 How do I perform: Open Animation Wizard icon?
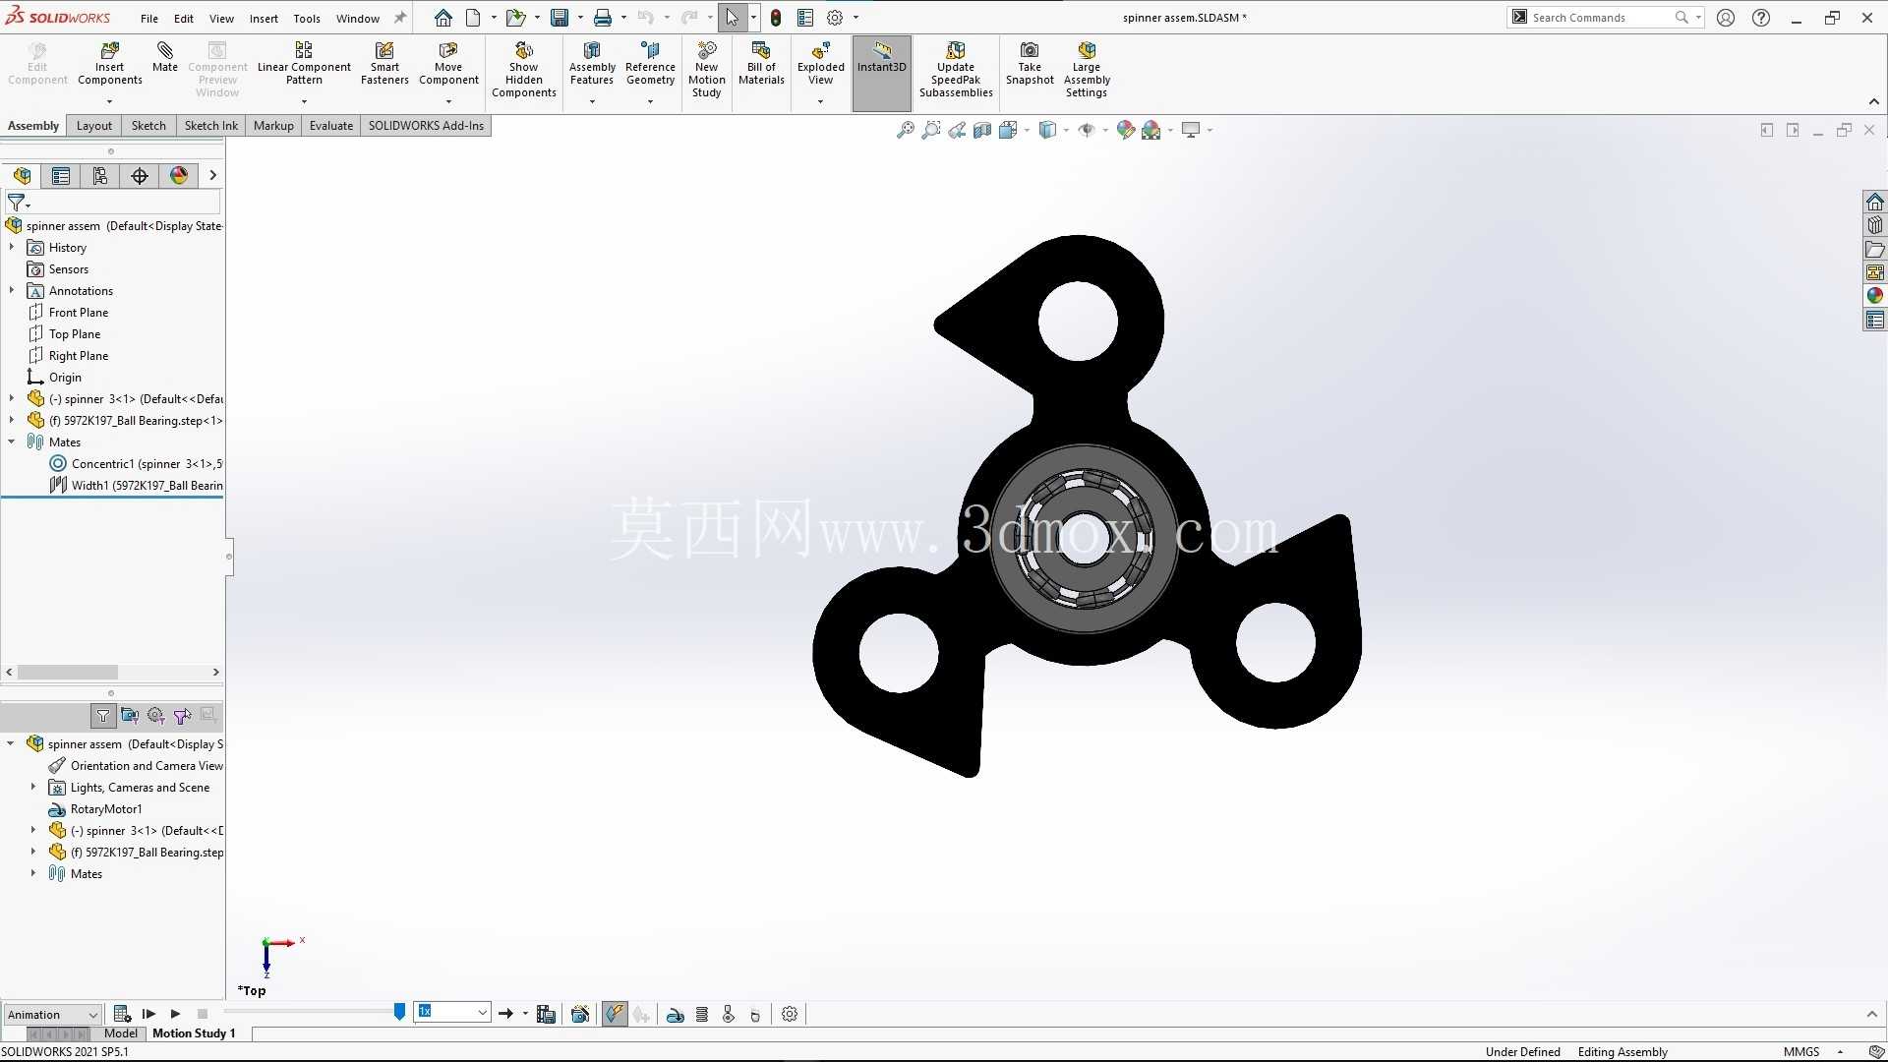pyautogui.click(x=580, y=1014)
